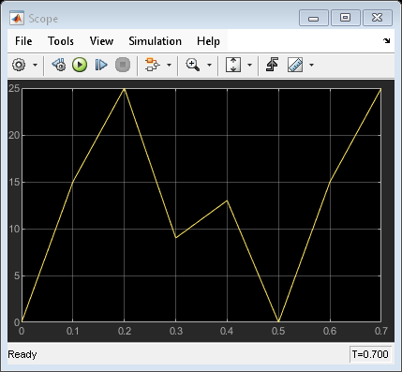Click the dock Scope arrow icon
The width and height of the screenshot is (402, 372).
coord(387,40)
